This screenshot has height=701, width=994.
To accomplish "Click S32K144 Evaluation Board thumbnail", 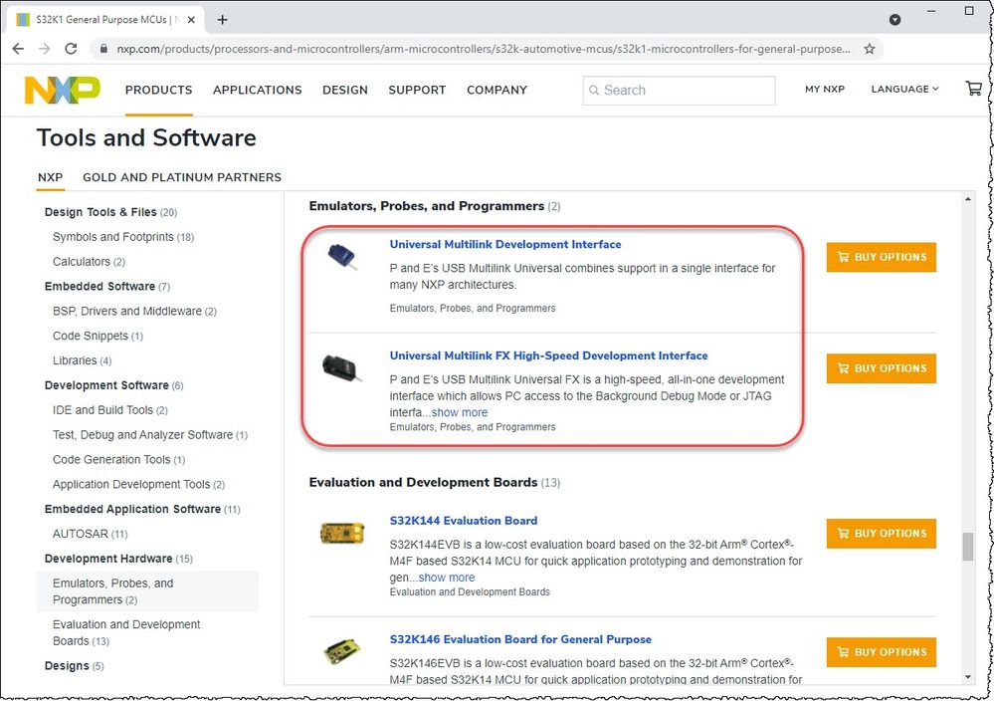I will pyautogui.click(x=341, y=534).
